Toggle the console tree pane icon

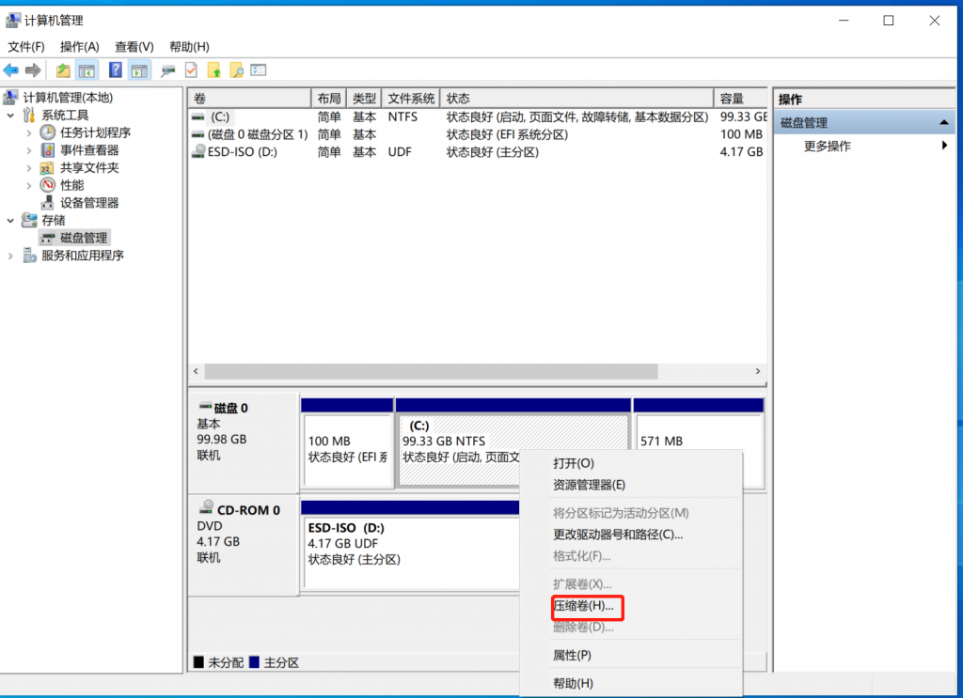click(87, 70)
